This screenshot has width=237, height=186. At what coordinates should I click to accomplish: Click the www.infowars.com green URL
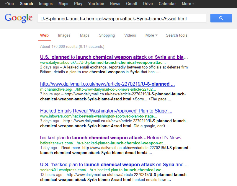pyautogui.click(x=99, y=116)
